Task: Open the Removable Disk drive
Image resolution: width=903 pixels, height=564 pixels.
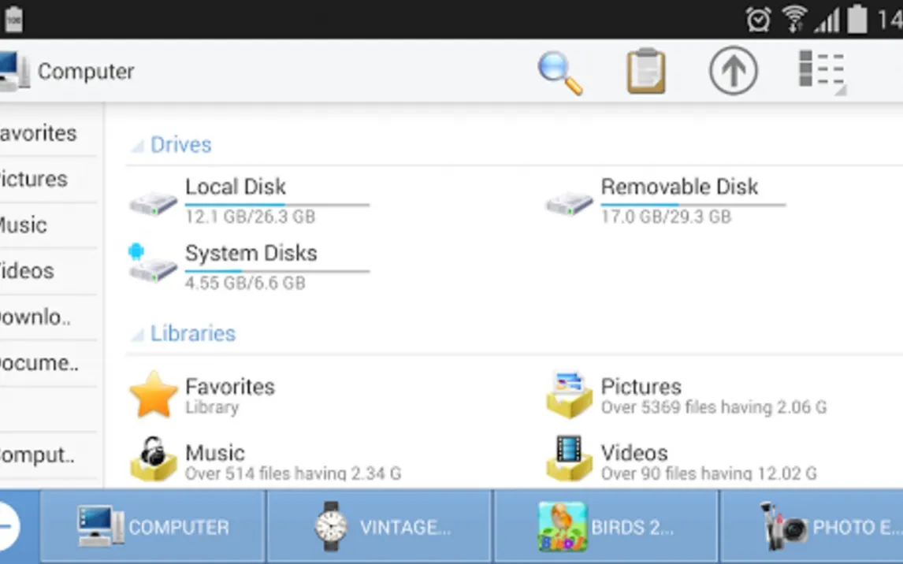Action: point(678,187)
